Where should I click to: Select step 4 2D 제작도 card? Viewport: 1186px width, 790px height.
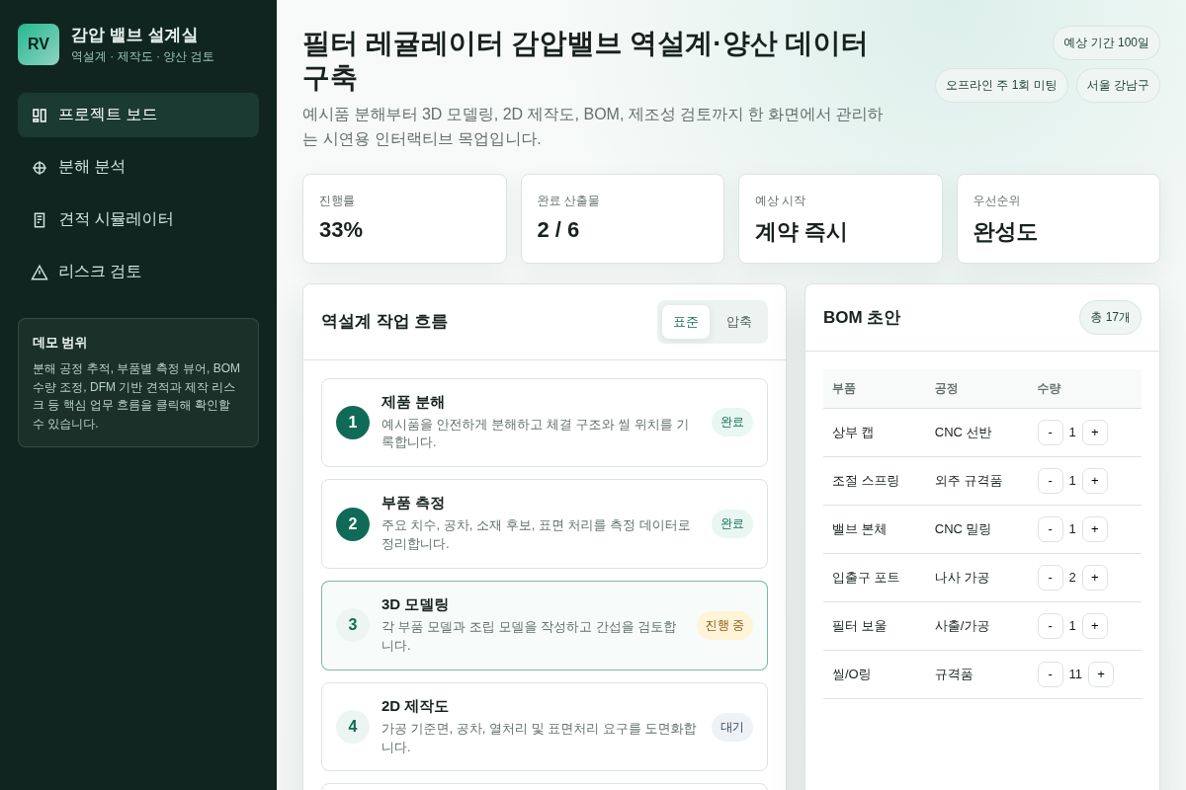(545, 727)
